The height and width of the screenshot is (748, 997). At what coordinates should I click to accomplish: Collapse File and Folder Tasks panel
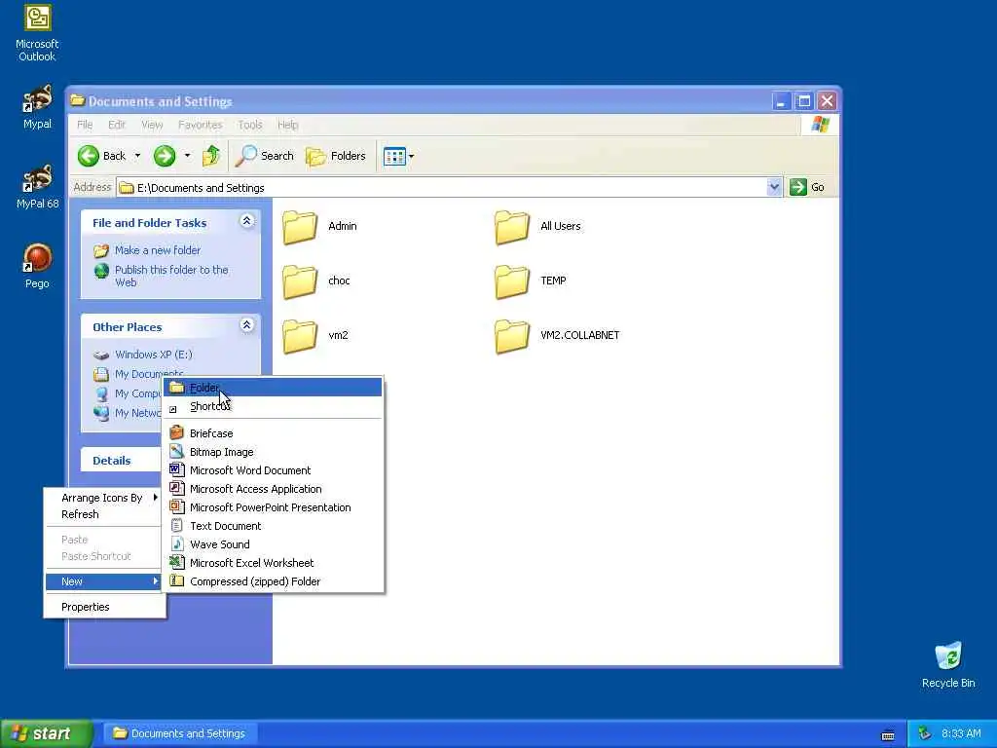tap(246, 221)
